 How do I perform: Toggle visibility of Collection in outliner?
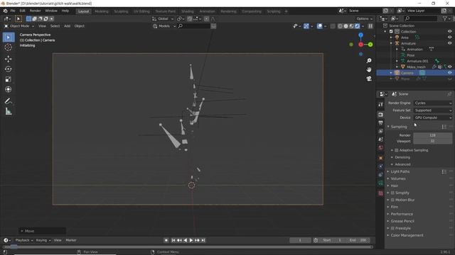click(449, 31)
